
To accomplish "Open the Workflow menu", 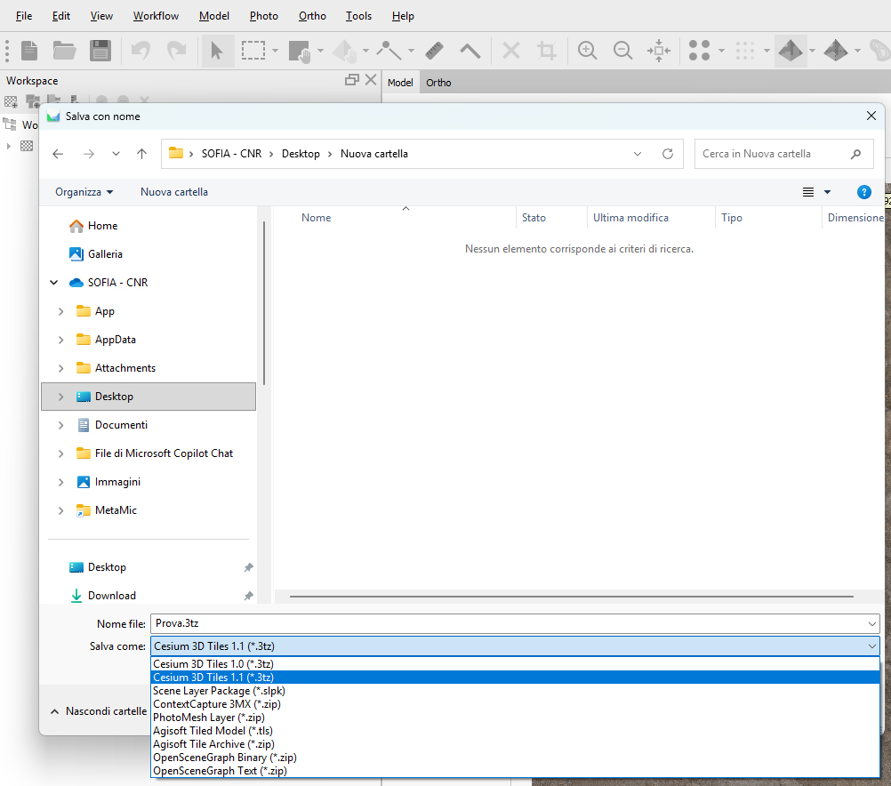I will [156, 16].
